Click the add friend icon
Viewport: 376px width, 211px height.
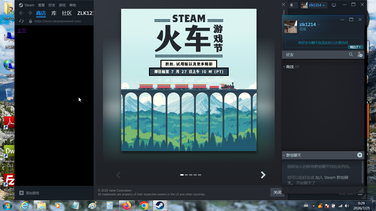click(360, 55)
